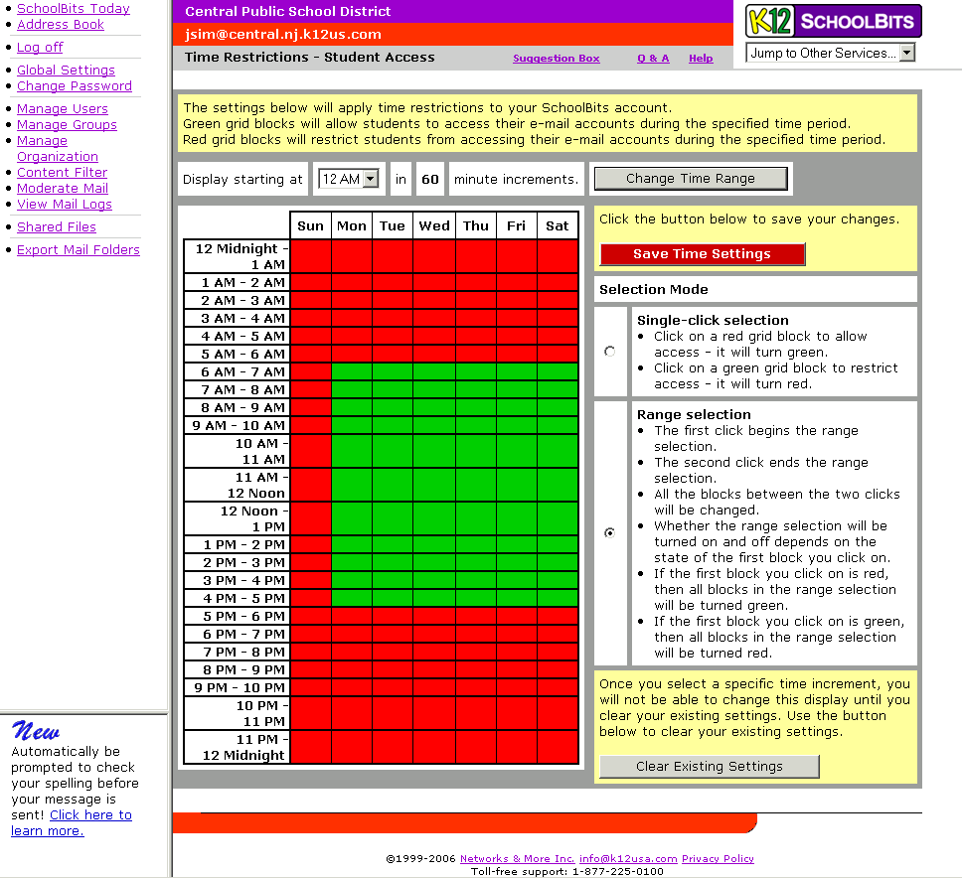
Task: Click the 'Central Public School District' title
Action: (x=288, y=11)
